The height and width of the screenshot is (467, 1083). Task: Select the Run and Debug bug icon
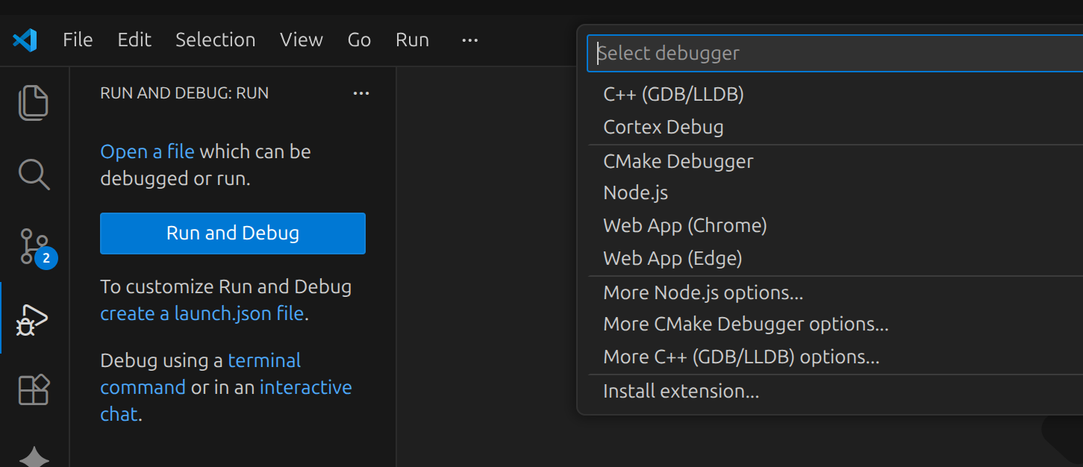(34, 319)
